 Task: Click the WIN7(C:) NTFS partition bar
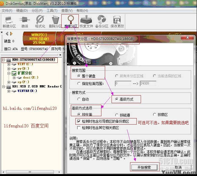(x=39, y=39)
